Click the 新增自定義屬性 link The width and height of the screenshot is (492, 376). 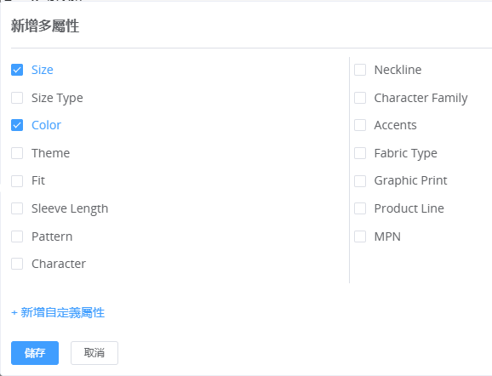[58, 313]
